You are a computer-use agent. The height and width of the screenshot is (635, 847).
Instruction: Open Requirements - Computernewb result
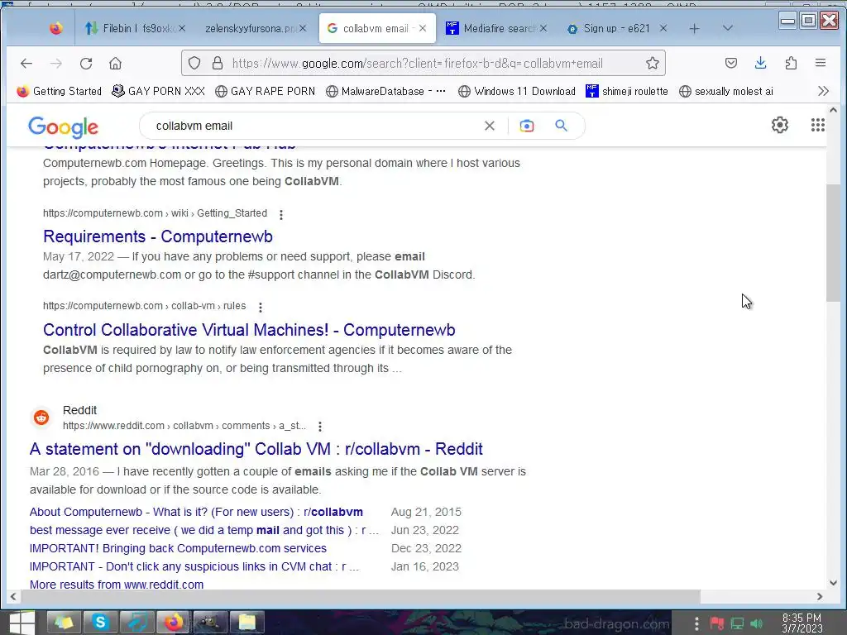[158, 236]
